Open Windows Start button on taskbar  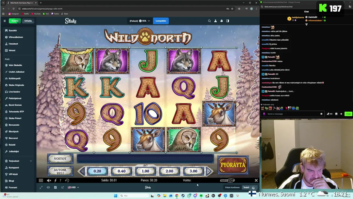point(116,196)
